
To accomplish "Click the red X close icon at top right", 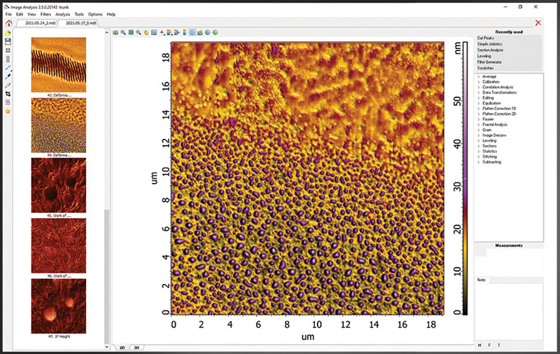I will coord(538,23).
